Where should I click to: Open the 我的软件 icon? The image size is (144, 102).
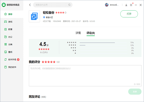[x=5, y=67]
